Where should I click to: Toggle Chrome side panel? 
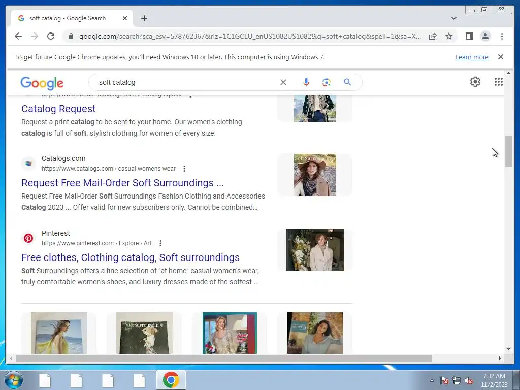(x=469, y=36)
